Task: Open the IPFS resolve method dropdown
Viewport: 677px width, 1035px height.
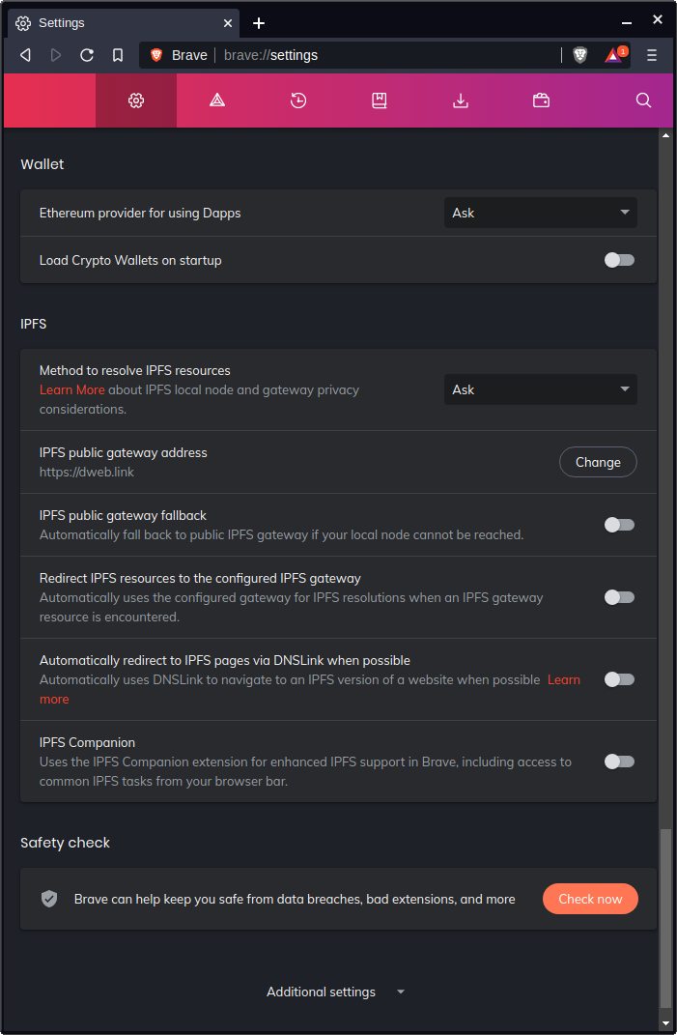Action: (540, 389)
